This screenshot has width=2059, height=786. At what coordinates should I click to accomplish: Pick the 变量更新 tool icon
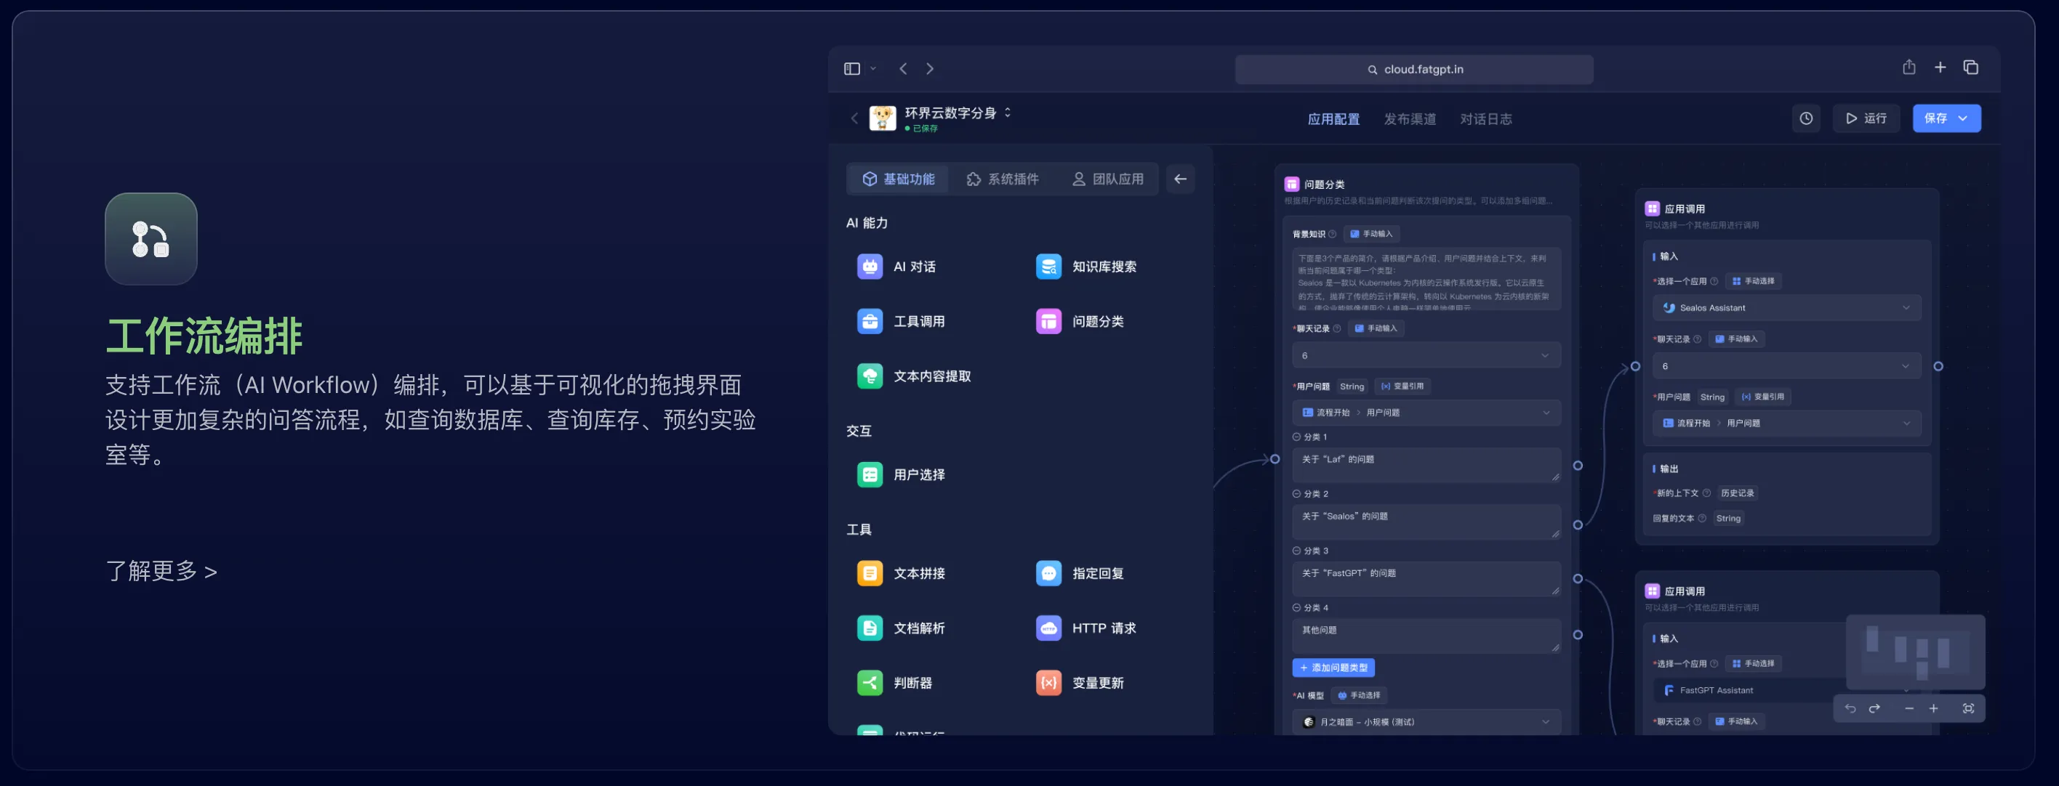[1048, 682]
